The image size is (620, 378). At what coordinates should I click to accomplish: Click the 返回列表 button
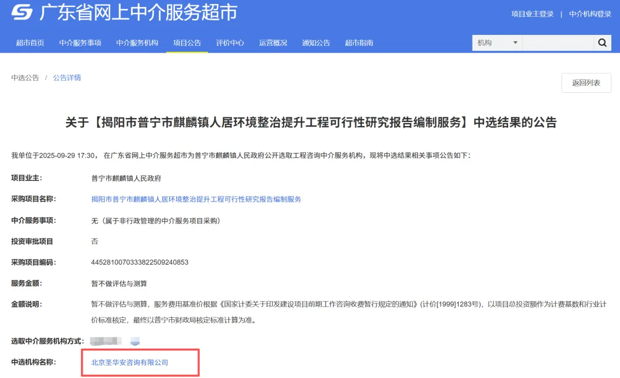coord(586,82)
